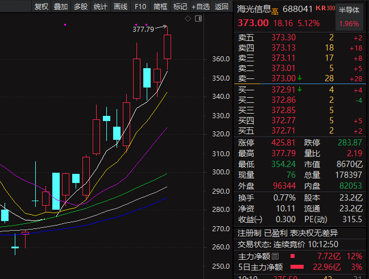Click the 最高 value 377.79 in the quote panel
The height and width of the screenshot is (279, 369).
pyautogui.click(x=283, y=153)
